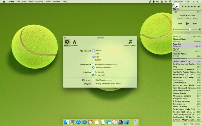Open the General preferences tab

point(67,43)
